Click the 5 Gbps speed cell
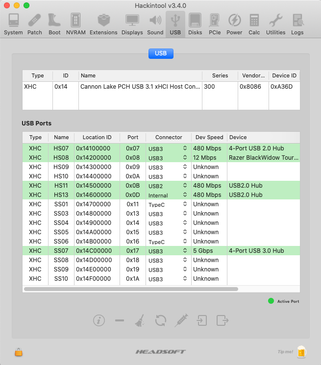This screenshot has width=321, height=365. [209, 251]
